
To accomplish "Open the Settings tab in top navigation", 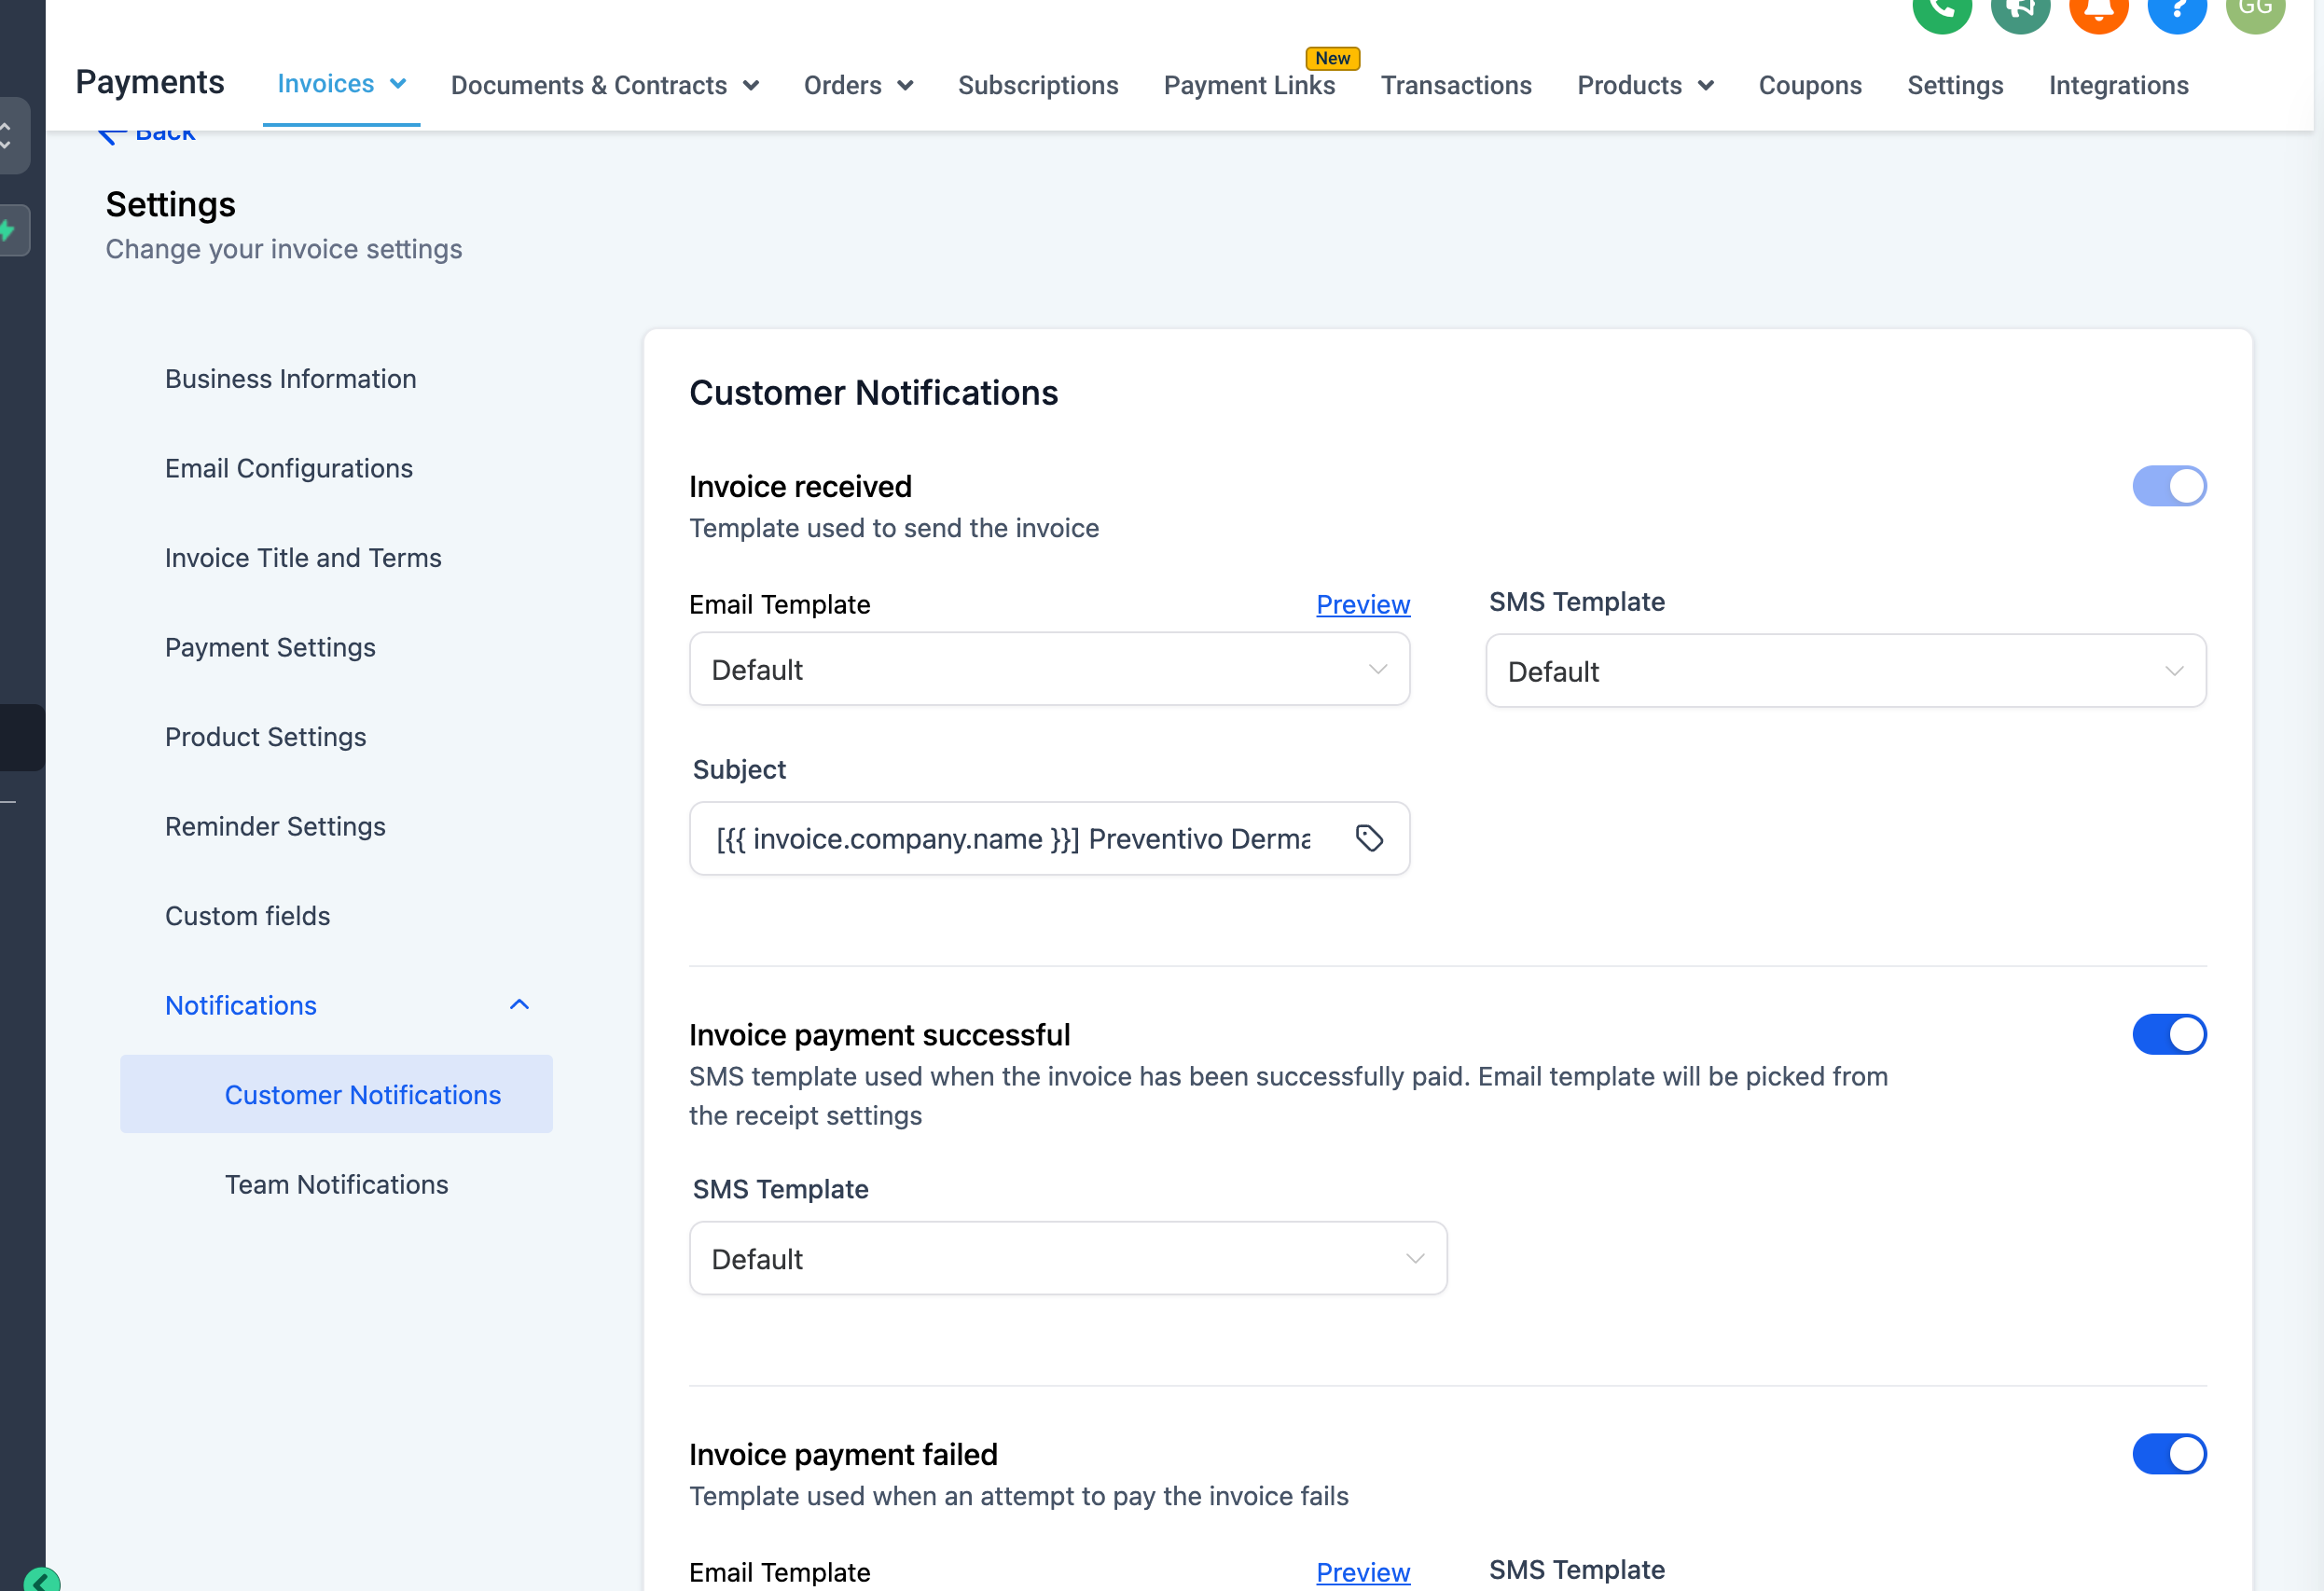I will click(x=1955, y=85).
